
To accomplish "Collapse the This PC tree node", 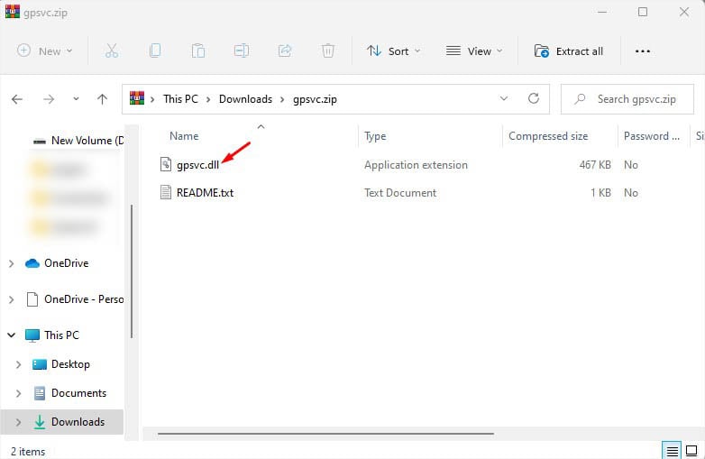I will click(x=11, y=335).
